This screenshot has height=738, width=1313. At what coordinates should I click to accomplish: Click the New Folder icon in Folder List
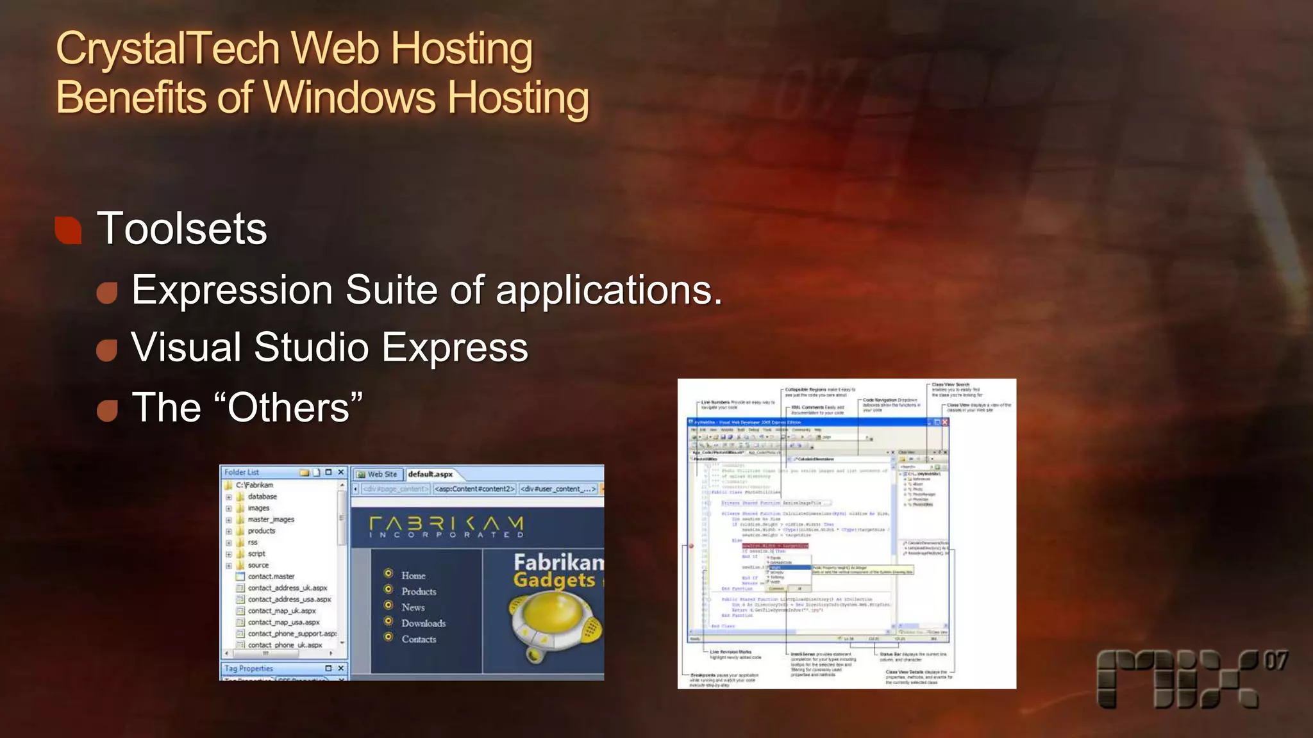coord(305,472)
